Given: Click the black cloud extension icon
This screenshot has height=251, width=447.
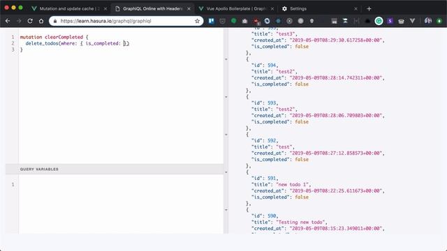Looking at the screenshot, I should (367, 21).
